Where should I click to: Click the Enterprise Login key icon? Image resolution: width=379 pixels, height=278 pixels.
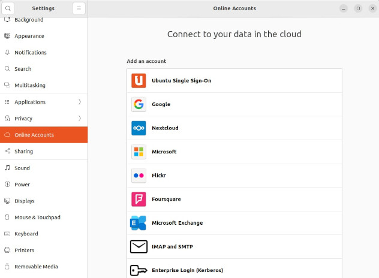tap(139, 270)
